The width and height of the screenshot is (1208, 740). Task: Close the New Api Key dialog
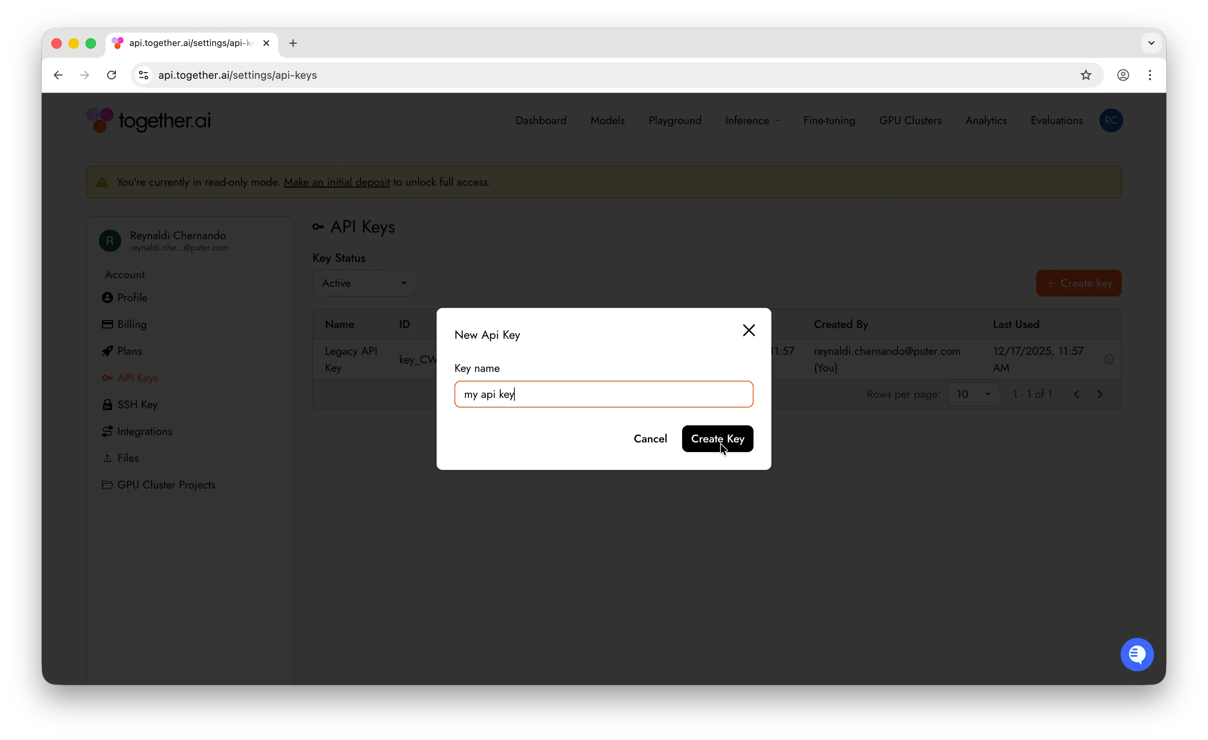(749, 330)
